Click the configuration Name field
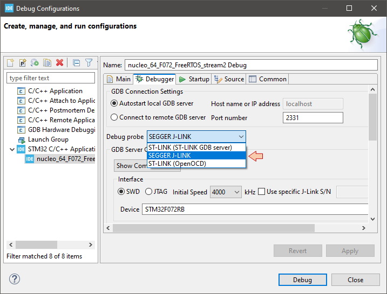This screenshot has width=387, height=294. 251,65
